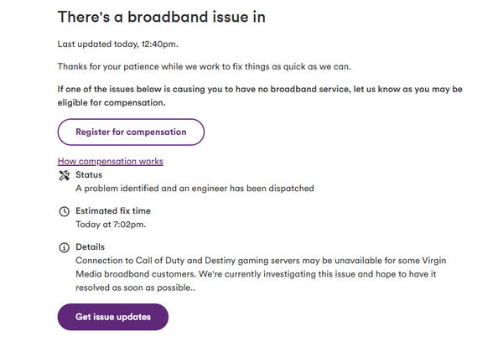Click the words "Virgin" in Details text
Viewport: 503px width, 347px height.
(434, 261)
